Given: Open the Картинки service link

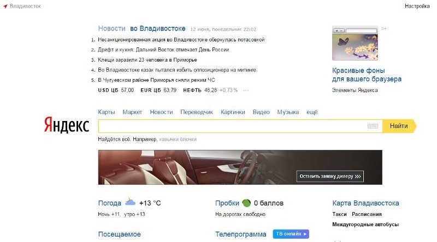Looking at the screenshot, I should coord(233,112).
